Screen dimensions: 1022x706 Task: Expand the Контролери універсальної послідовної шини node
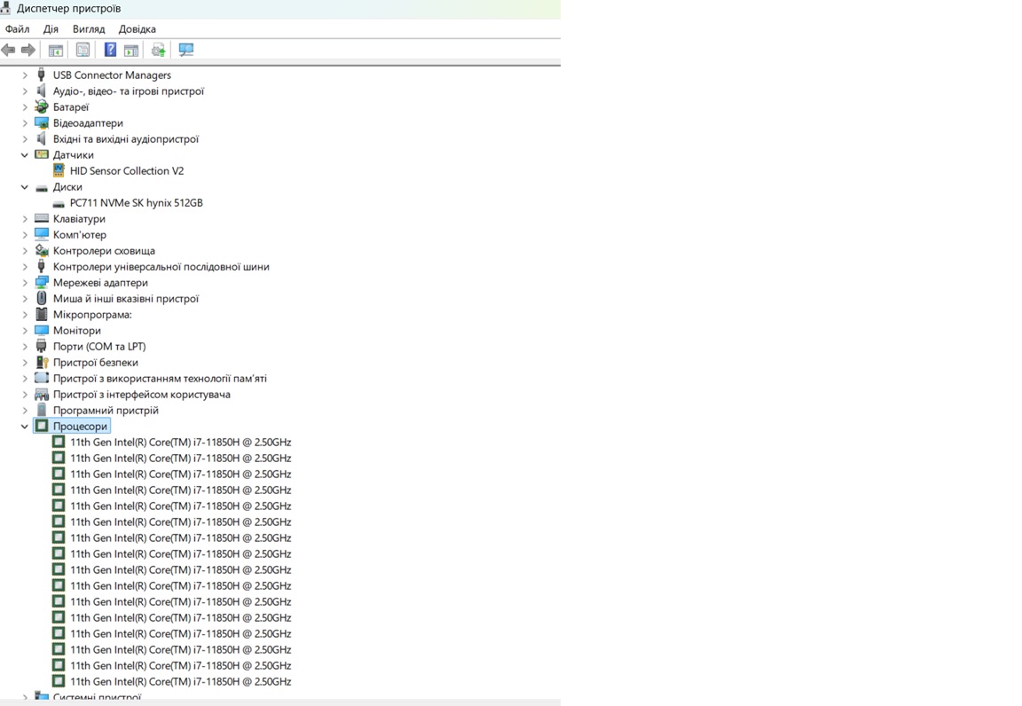click(25, 267)
